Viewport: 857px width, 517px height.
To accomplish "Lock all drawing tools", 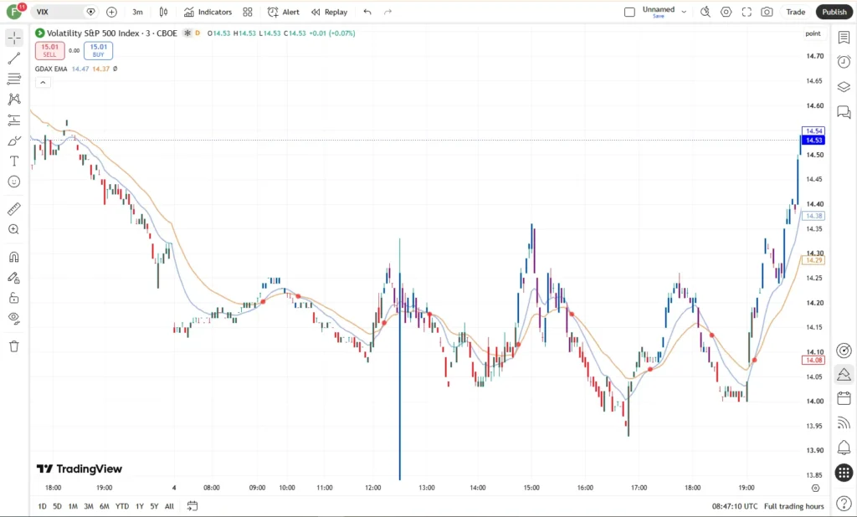I will click(x=14, y=298).
